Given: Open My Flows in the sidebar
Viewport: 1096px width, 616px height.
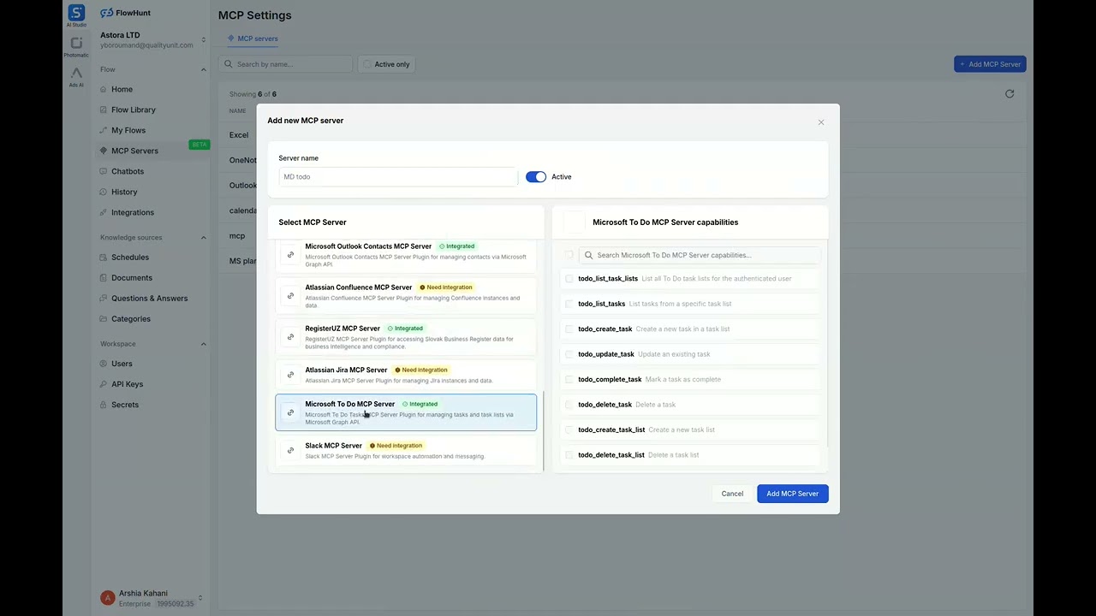Looking at the screenshot, I should point(128,130).
